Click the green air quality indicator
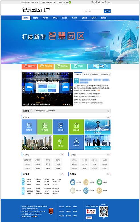This screenshot has width=140, height=222. (70, 2)
